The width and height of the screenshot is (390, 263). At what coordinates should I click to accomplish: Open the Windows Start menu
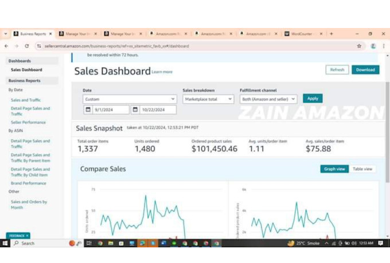5,243
